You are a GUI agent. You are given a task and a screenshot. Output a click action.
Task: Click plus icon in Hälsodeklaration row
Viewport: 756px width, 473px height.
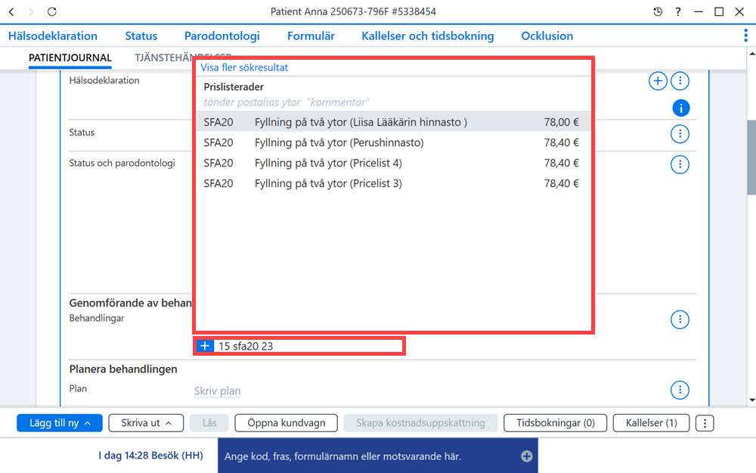click(658, 81)
